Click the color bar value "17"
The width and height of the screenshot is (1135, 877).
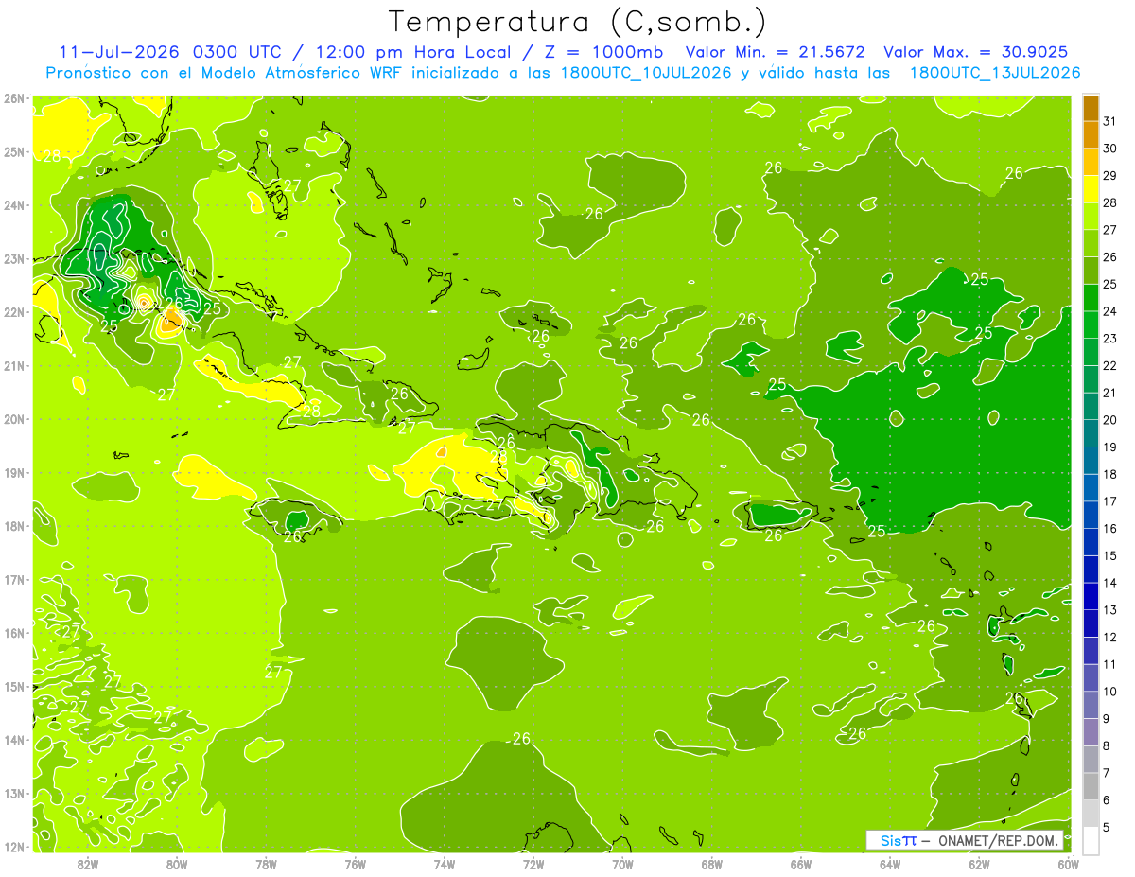coord(1109,501)
